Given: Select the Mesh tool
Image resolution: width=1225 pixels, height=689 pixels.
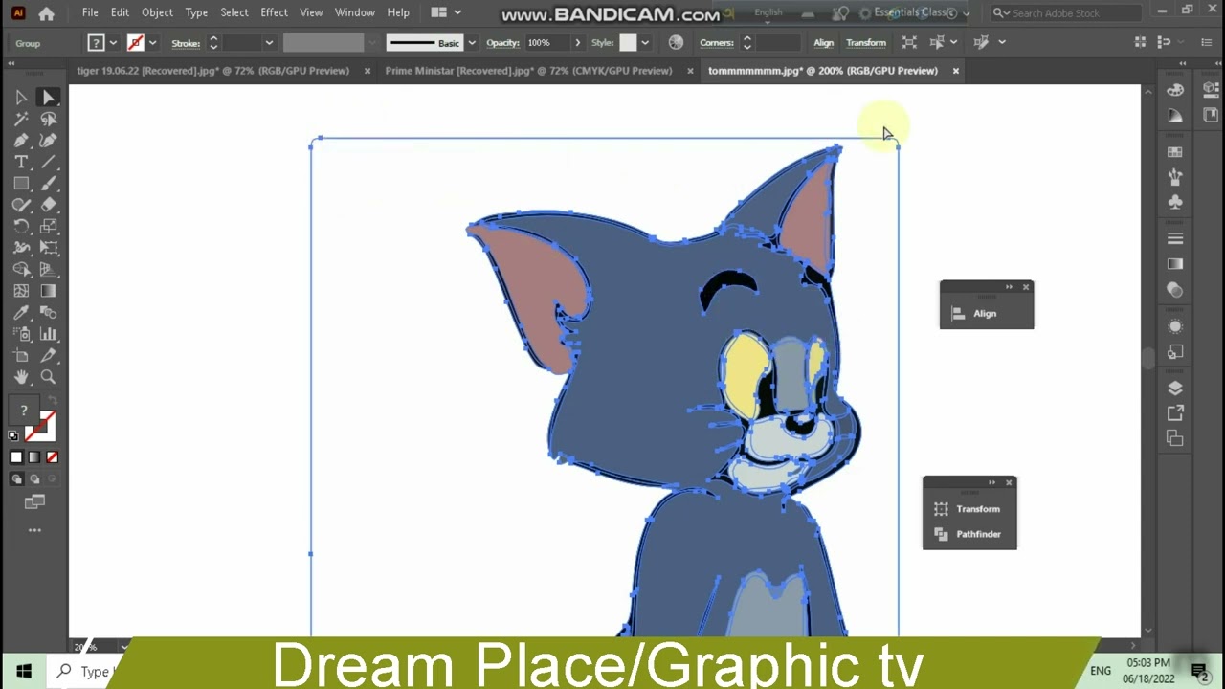Looking at the screenshot, I should pyautogui.click(x=21, y=291).
